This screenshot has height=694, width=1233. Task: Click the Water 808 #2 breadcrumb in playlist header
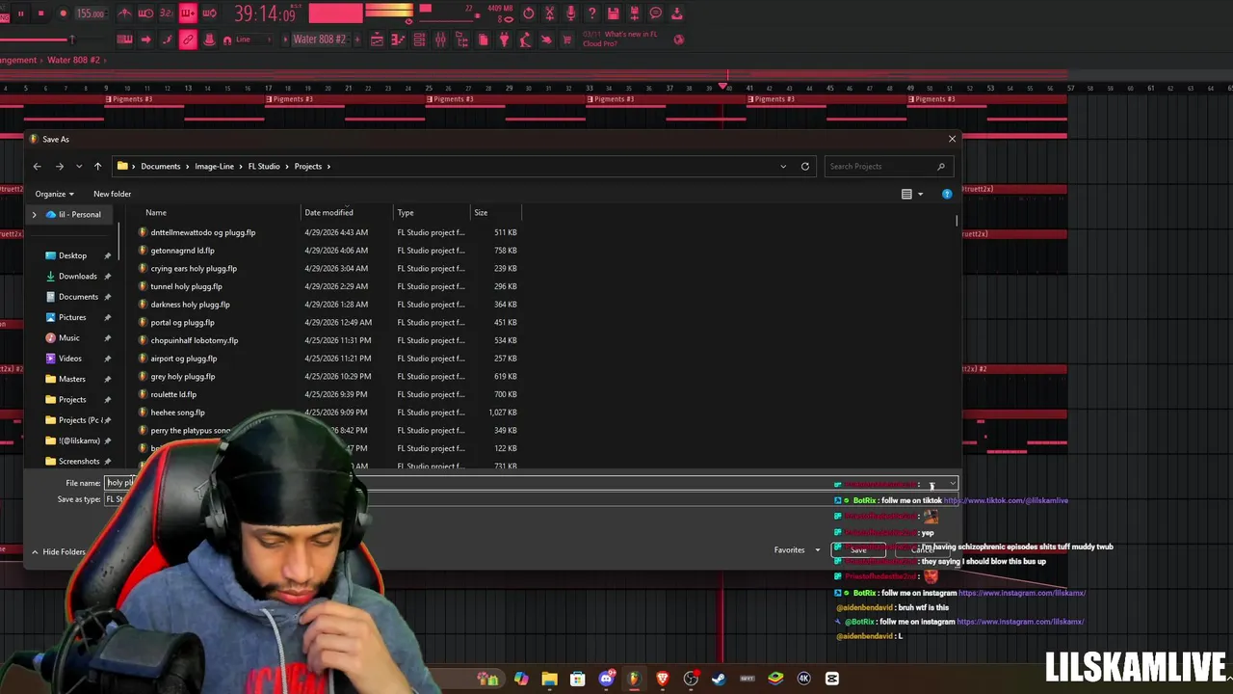tap(73, 60)
